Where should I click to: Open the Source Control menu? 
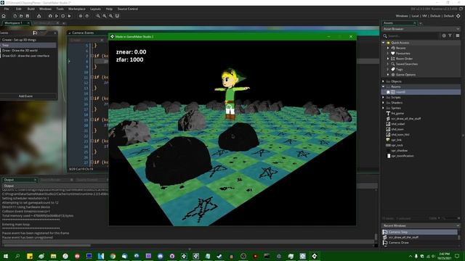point(128,9)
